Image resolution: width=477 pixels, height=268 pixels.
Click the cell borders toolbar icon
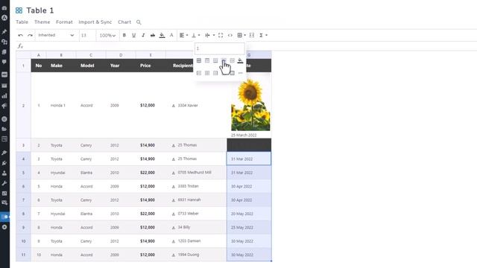click(240, 35)
